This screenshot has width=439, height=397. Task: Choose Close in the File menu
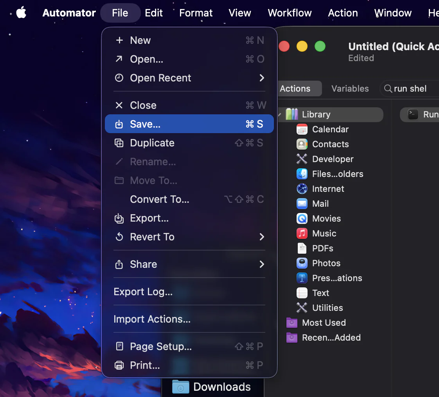point(189,105)
